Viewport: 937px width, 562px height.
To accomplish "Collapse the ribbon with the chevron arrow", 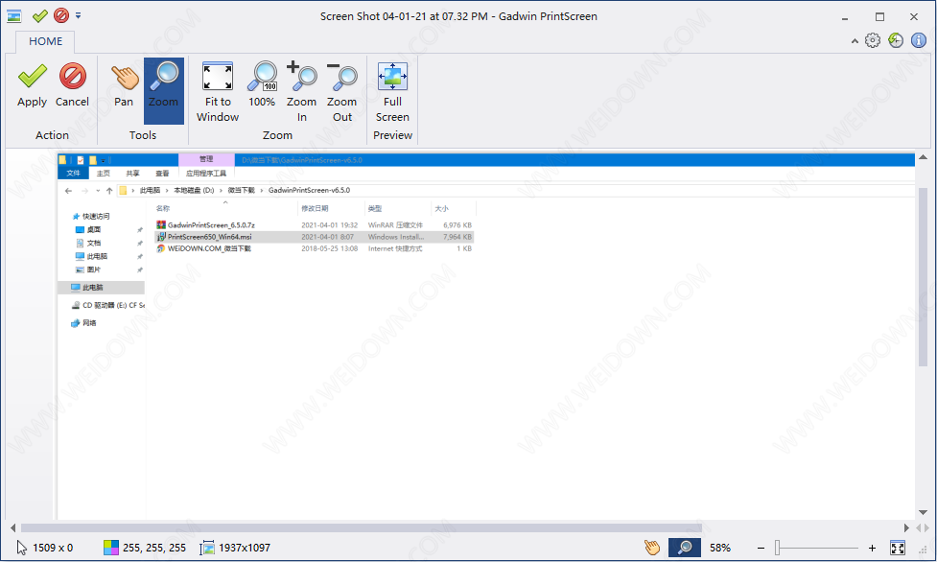I will click(x=855, y=40).
